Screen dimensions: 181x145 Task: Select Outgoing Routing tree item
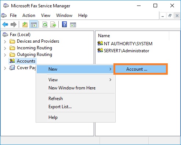35,54
